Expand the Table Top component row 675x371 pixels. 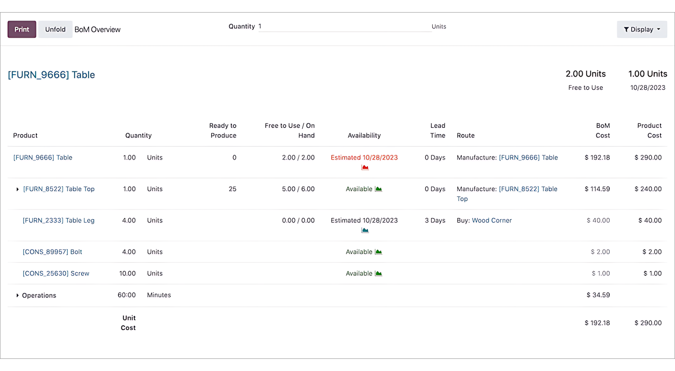coord(18,189)
